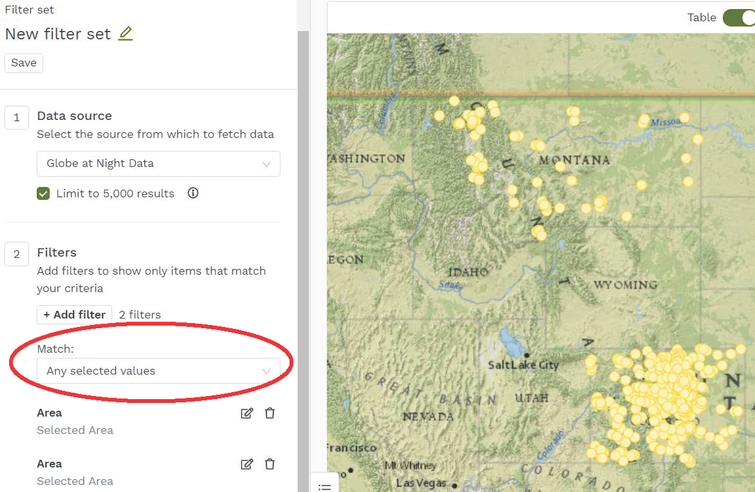Click the Montana label on the map
Viewport: 755px width, 492px height.
574,160
